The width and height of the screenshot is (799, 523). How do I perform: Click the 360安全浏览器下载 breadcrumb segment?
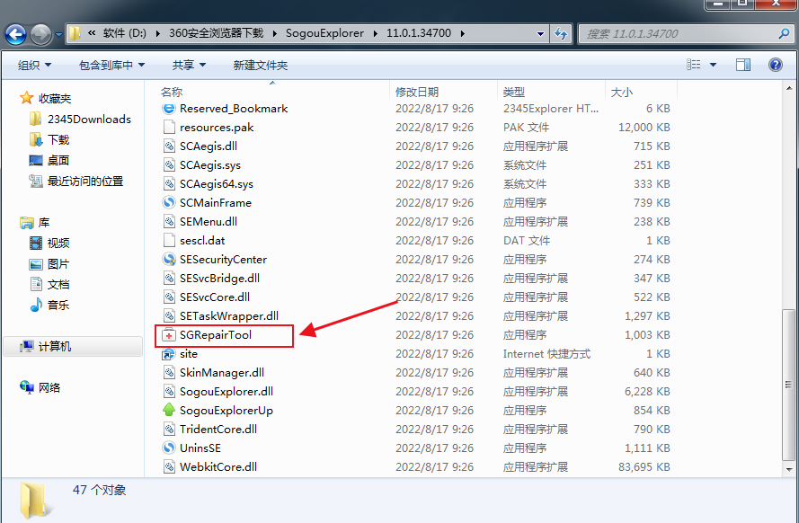(x=216, y=33)
